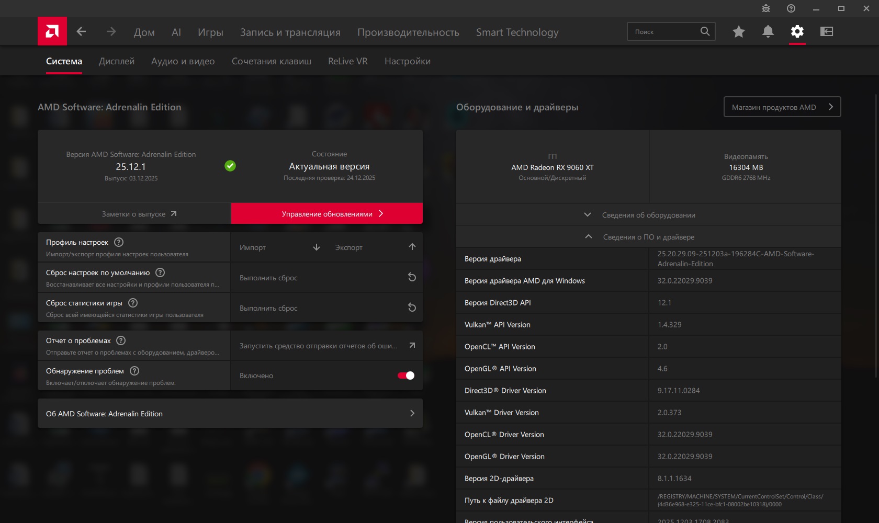Image resolution: width=879 pixels, height=523 pixels.
Task: Click reset icon for Сброс статистики игры
Action: [x=412, y=308]
